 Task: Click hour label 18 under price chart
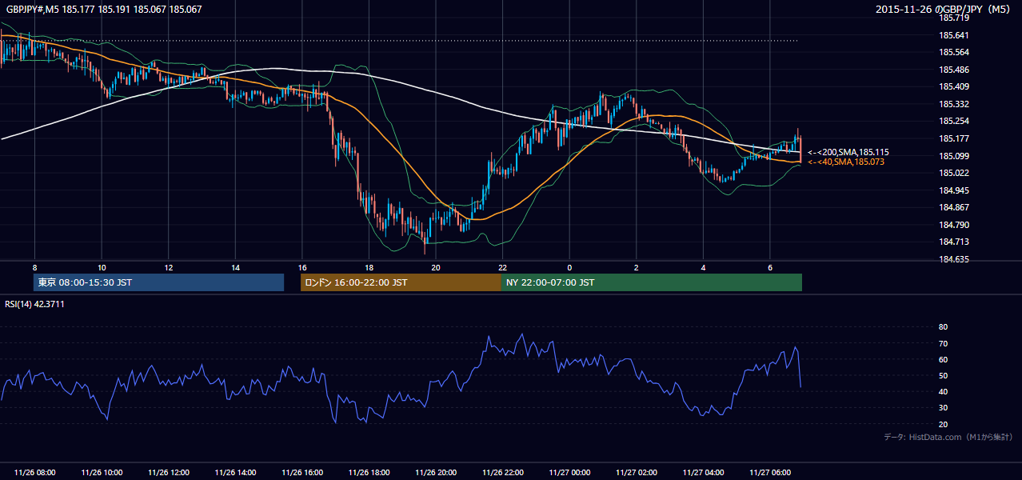tap(369, 267)
